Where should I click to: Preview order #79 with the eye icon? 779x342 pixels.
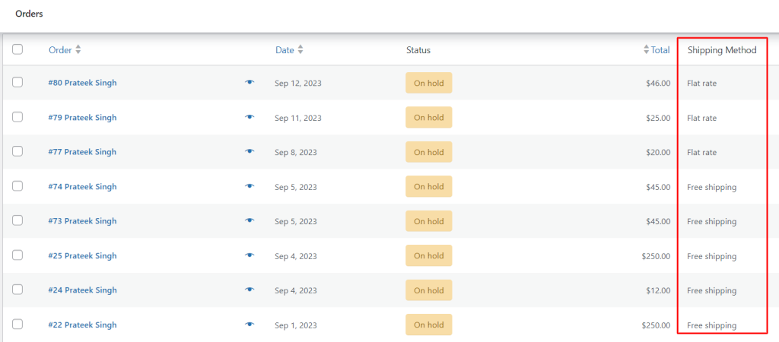pos(250,117)
